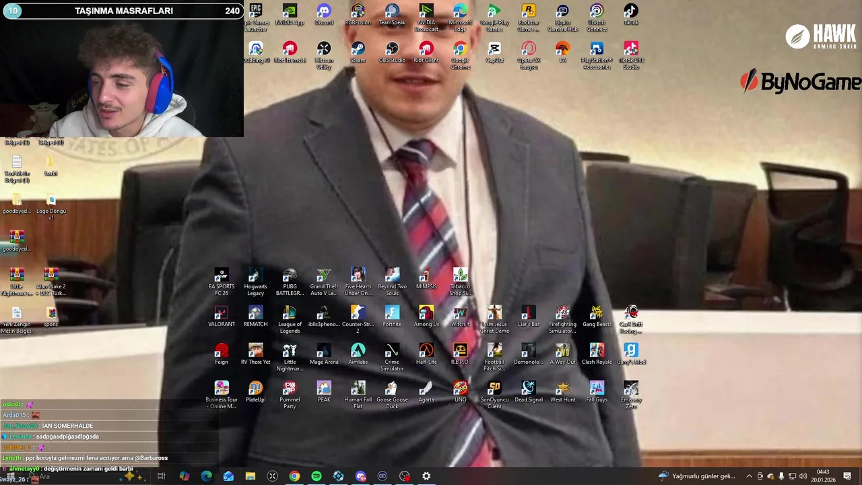Select Among Us game icon
Screen dimensions: 862x485
(426, 317)
